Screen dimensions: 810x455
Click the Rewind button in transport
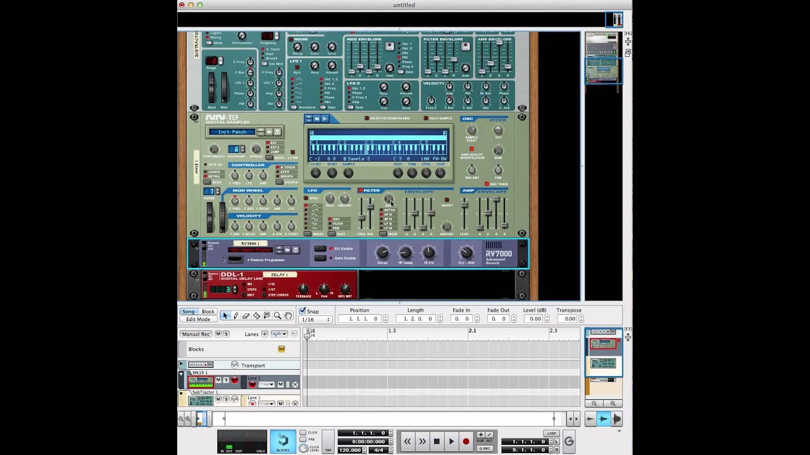click(408, 442)
